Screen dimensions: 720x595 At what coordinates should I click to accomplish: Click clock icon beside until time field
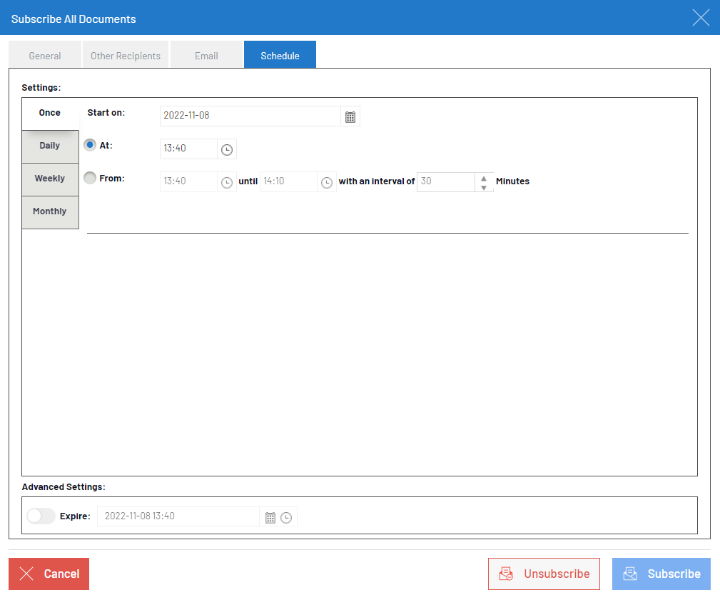[x=327, y=182]
